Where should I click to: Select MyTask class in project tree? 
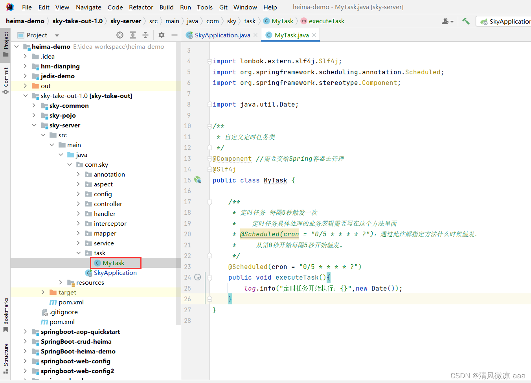pyautogui.click(x=113, y=263)
